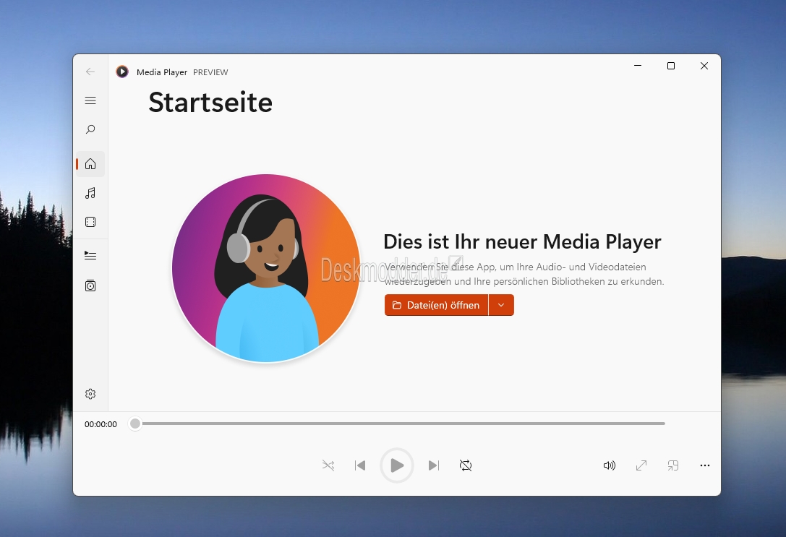
Task: Skip to the next track
Action: 434,465
